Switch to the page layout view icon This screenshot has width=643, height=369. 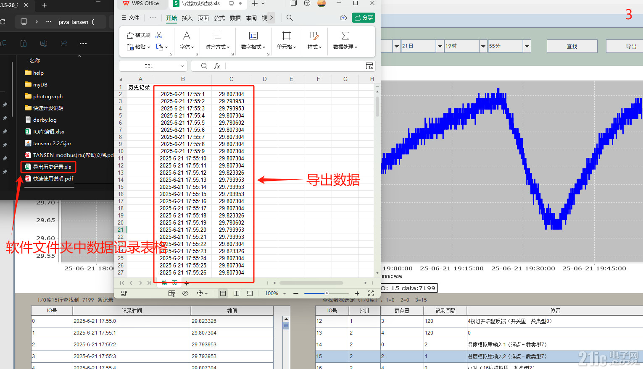coord(250,293)
